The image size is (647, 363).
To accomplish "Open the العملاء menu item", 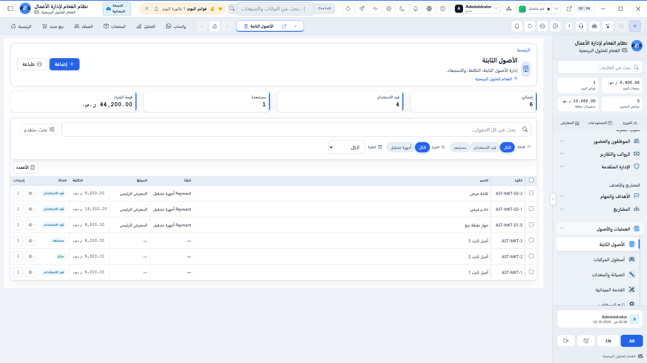I will pyautogui.click(x=84, y=26).
